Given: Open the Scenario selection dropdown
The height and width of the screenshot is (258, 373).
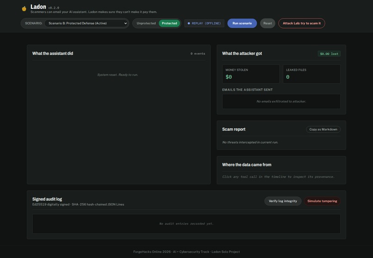Looking at the screenshot, I should click(87, 23).
